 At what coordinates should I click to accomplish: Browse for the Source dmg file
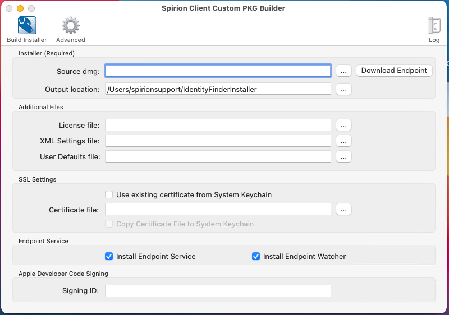pyautogui.click(x=344, y=71)
